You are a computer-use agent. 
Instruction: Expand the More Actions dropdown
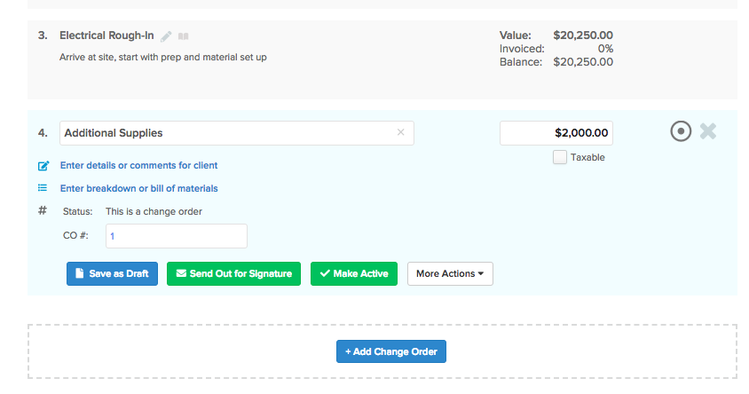click(450, 273)
